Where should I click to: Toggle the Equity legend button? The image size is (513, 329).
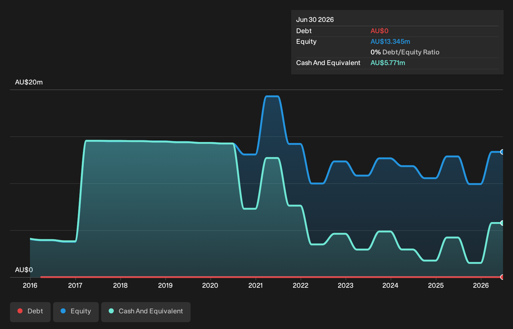pyautogui.click(x=76, y=312)
